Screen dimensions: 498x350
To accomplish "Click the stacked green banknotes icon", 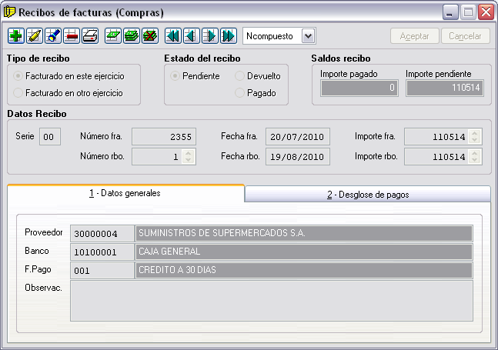I will click(x=131, y=36).
